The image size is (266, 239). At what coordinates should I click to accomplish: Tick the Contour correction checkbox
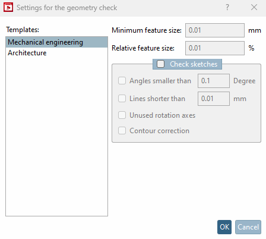coord(122,131)
